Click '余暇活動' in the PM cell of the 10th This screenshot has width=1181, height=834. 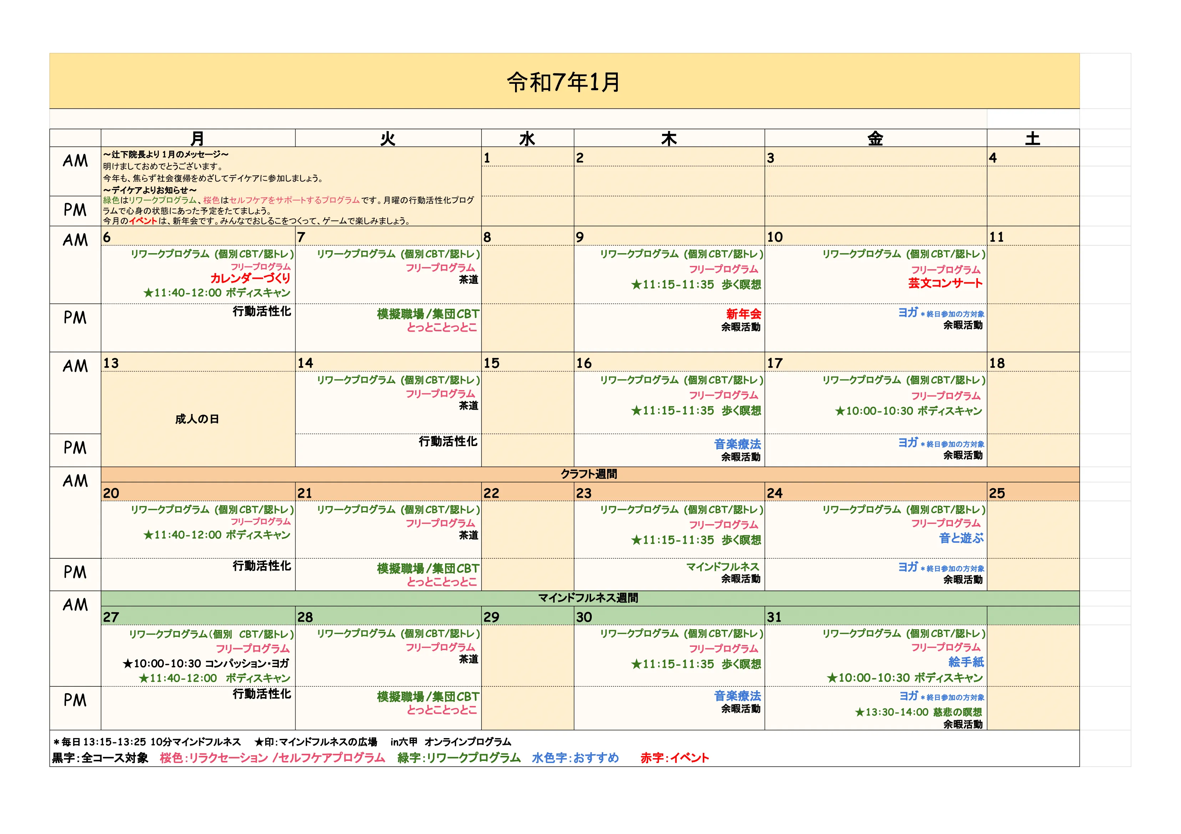coord(963,325)
